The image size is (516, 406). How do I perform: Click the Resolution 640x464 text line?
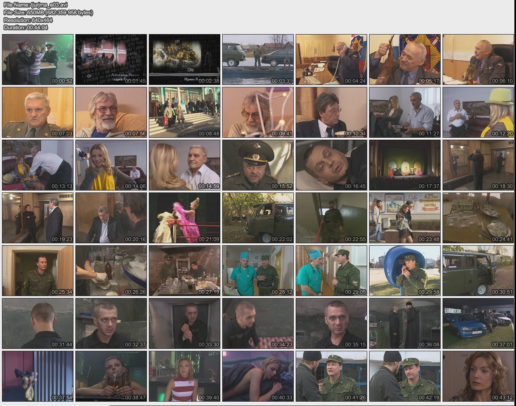click(28, 20)
